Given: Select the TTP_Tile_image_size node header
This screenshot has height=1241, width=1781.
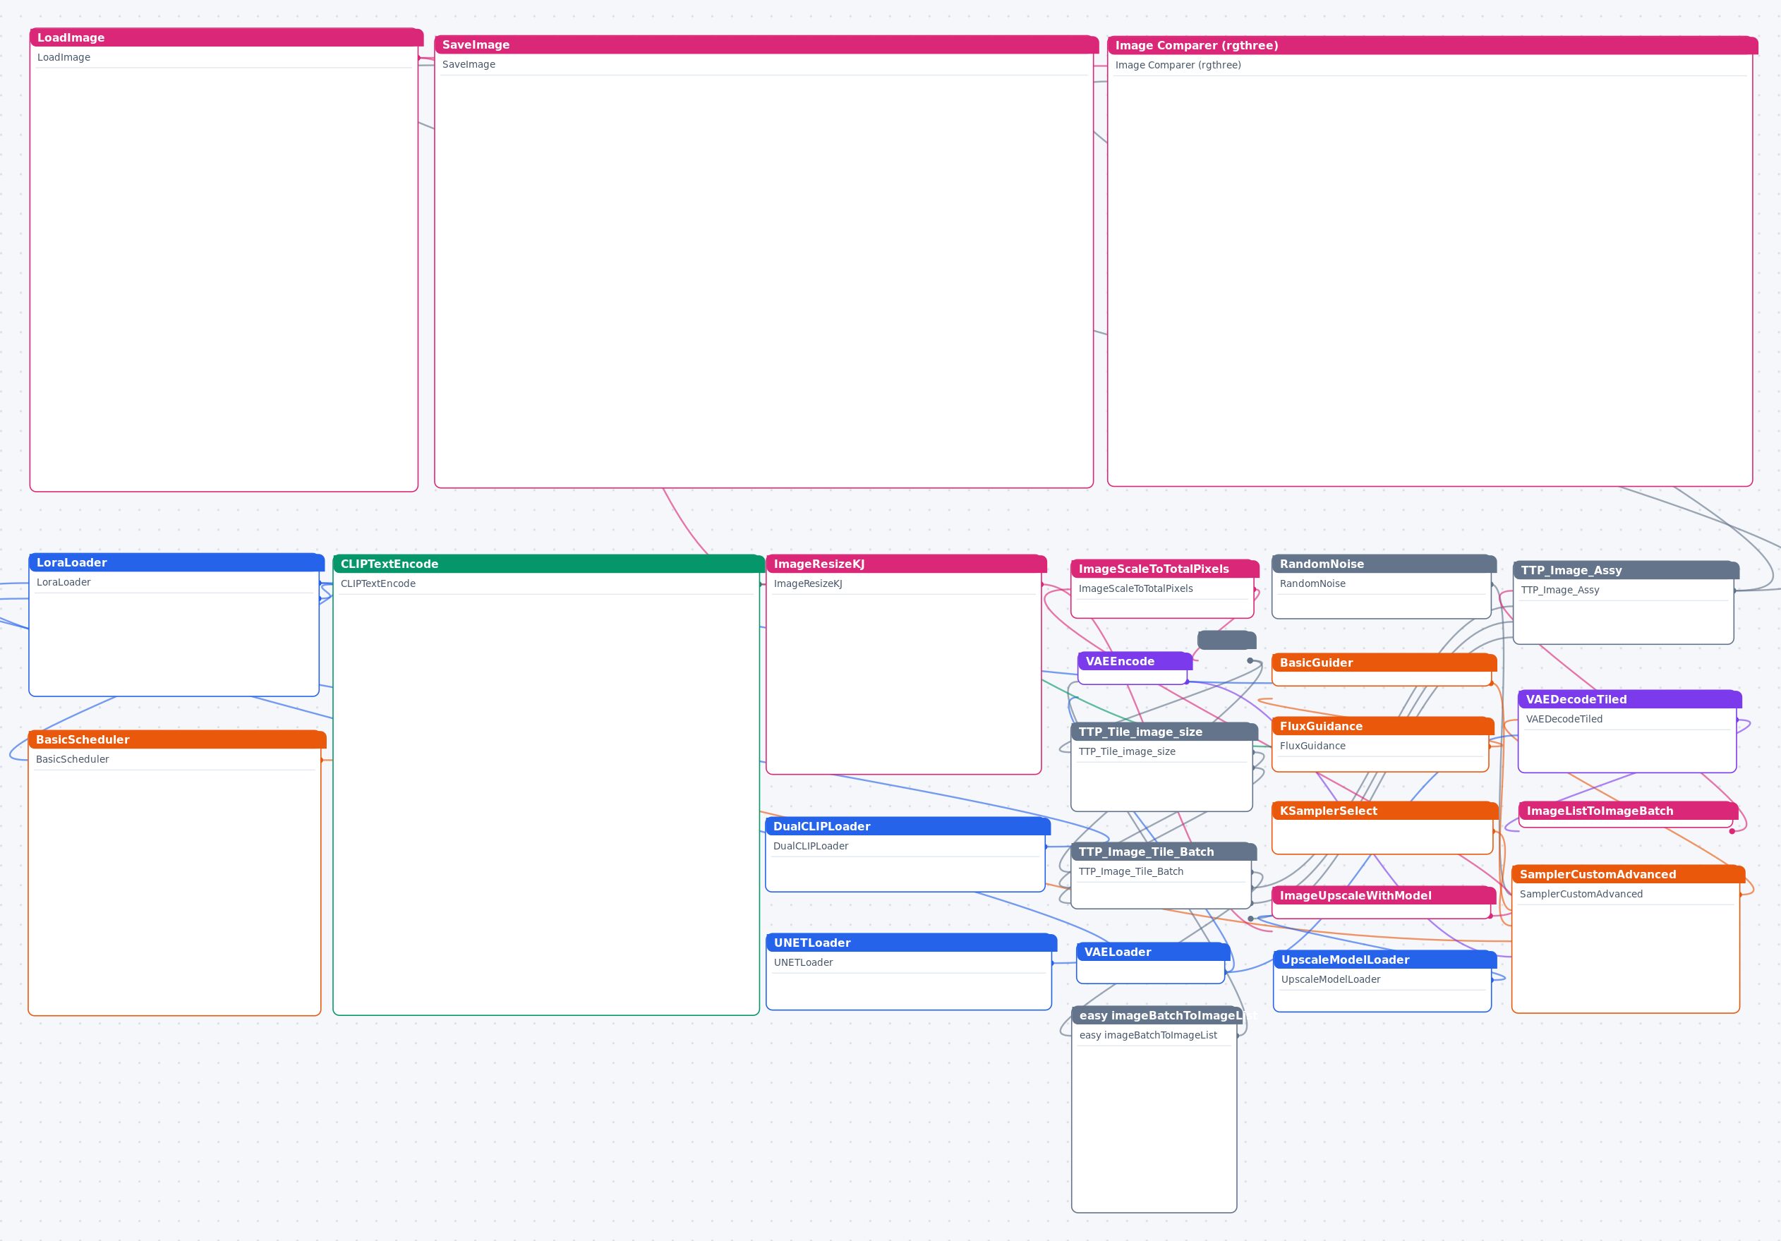Looking at the screenshot, I should click(1164, 732).
